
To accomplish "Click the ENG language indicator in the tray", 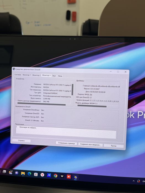I will pos(144,181).
